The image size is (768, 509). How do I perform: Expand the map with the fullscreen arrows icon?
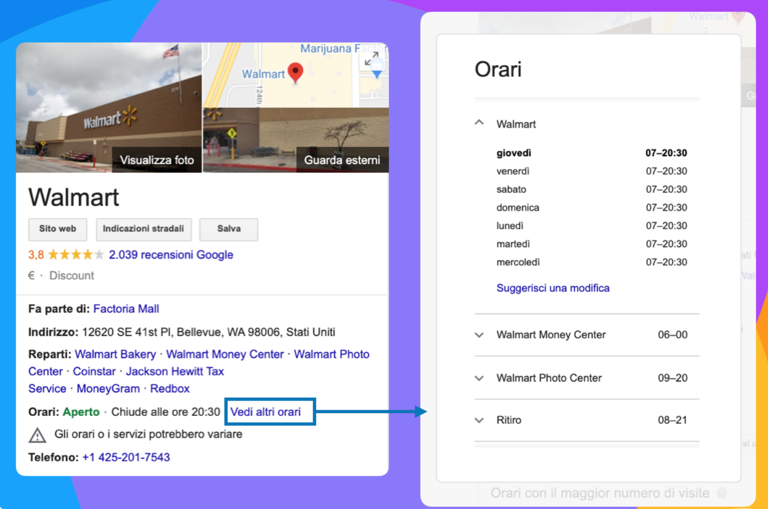click(372, 58)
